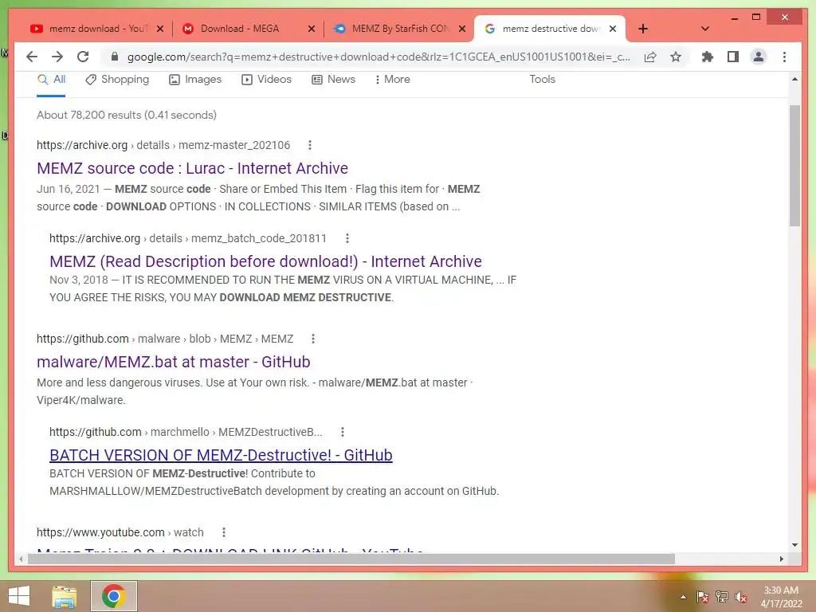Open a new tab with plus button
The image size is (816, 612).
(x=643, y=29)
